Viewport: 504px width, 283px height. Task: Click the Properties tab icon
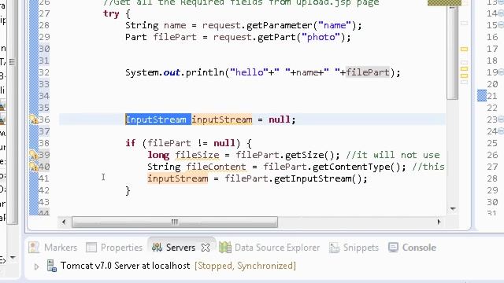(91, 248)
